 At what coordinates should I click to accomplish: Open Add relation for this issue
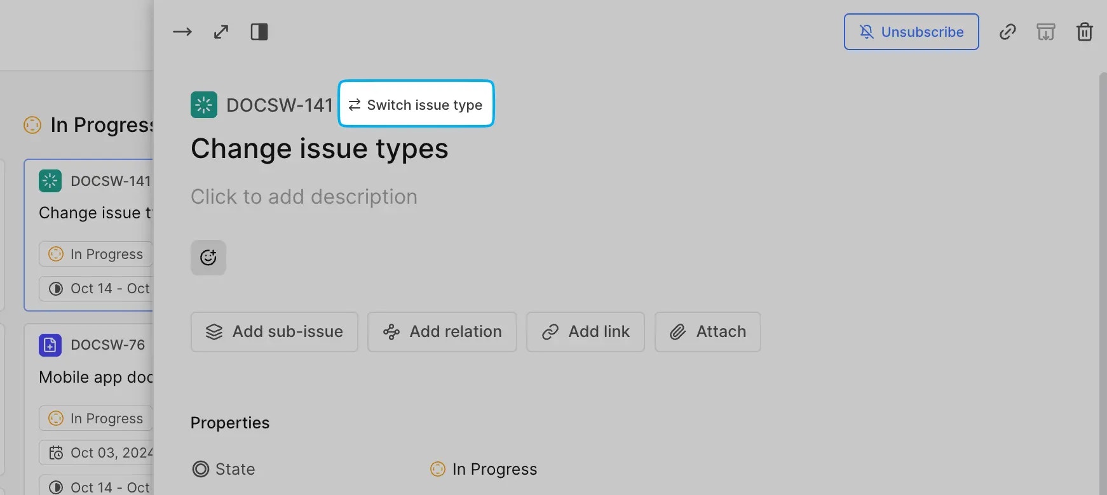(442, 331)
